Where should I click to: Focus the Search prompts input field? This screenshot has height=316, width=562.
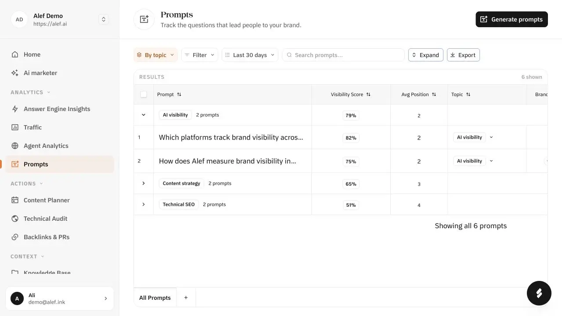(x=343, y=55)
